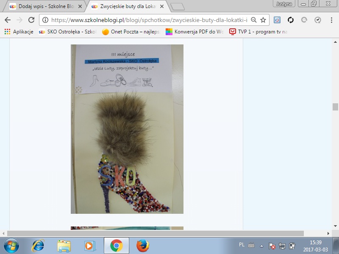Image resolution: width=339 pixels, height=254 pixels.
Task: Click the blue extension icon next to the star
Action: (x=277, y=20)
